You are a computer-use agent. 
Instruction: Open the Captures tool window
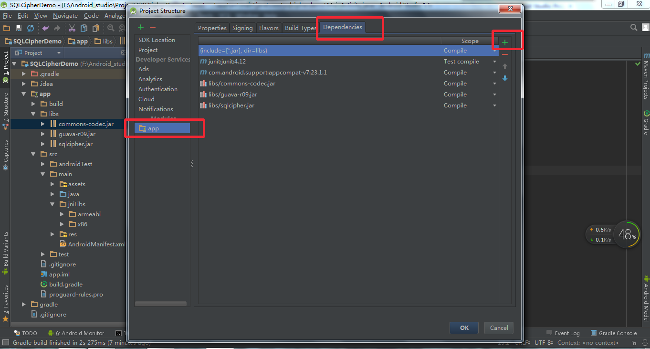[5, 155]
